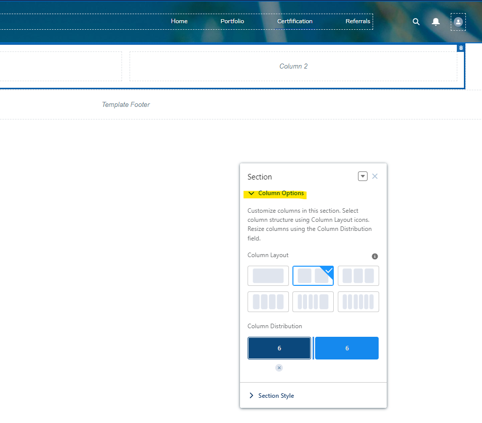Viewport: 482px width, 423px height.
Task: Click the notification bell icon
Action: click(x=436, y=22)
